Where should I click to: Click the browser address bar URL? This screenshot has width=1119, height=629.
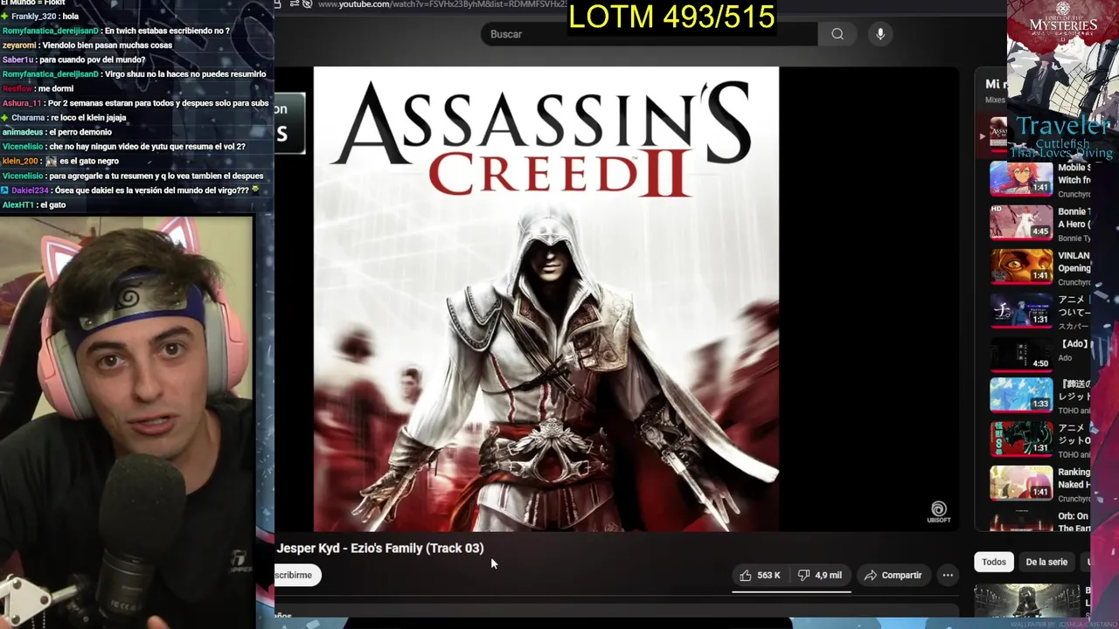point(442,5)
